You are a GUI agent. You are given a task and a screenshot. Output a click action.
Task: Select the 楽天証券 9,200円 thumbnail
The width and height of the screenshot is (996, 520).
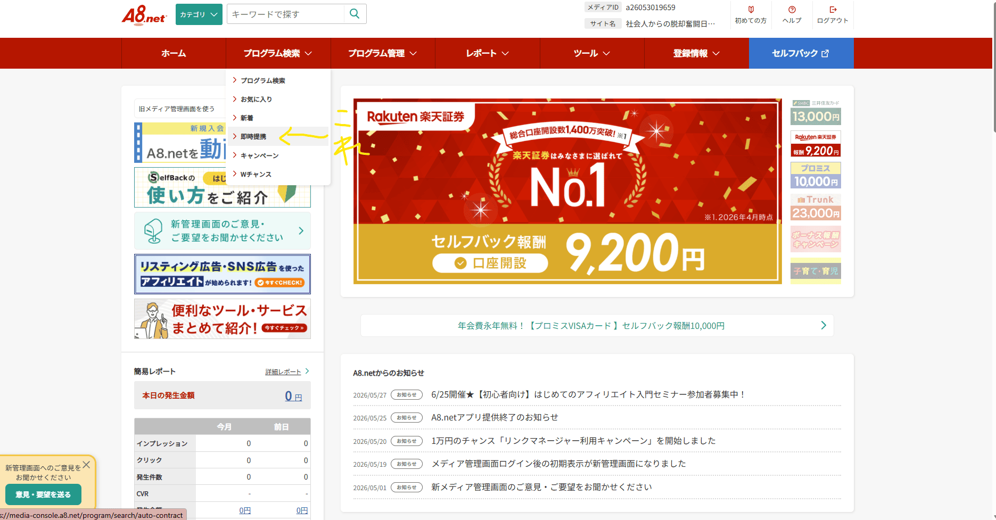(816, 144)
